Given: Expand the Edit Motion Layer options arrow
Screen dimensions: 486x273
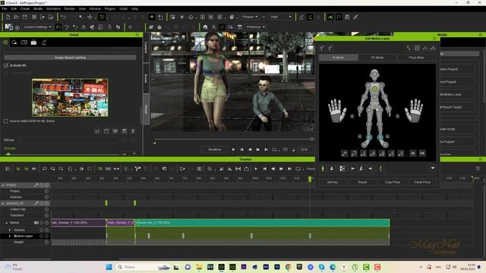Looking at the screenshot, I should (433, 168).
